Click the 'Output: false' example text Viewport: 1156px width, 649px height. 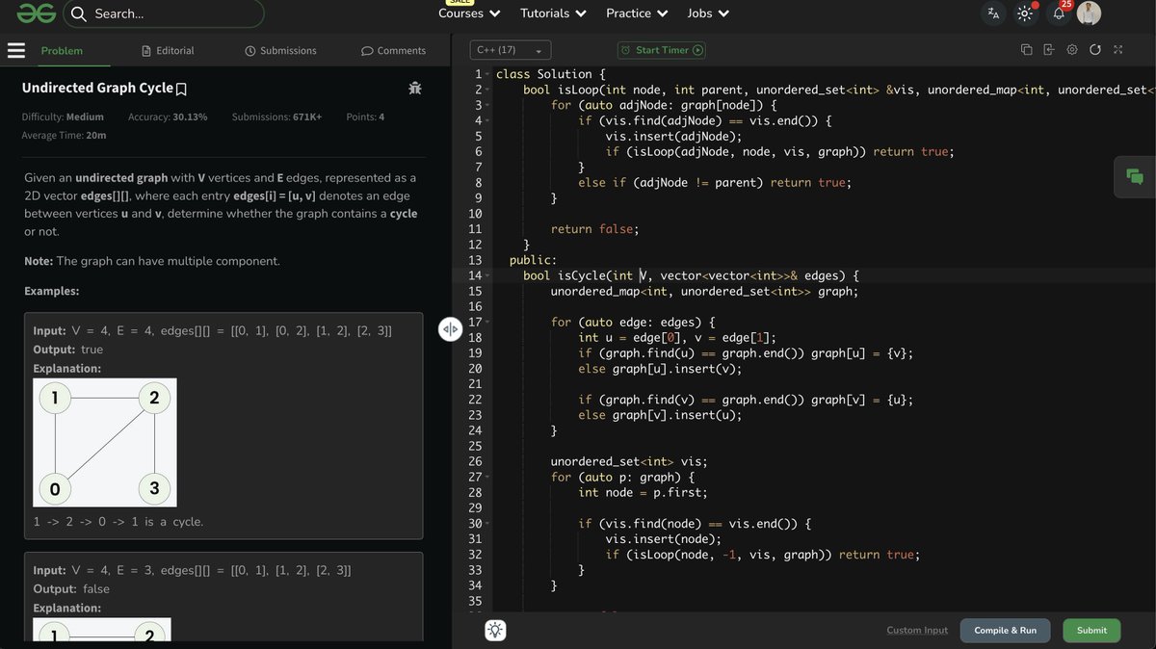pyautogui.click(x=71, y=588)
